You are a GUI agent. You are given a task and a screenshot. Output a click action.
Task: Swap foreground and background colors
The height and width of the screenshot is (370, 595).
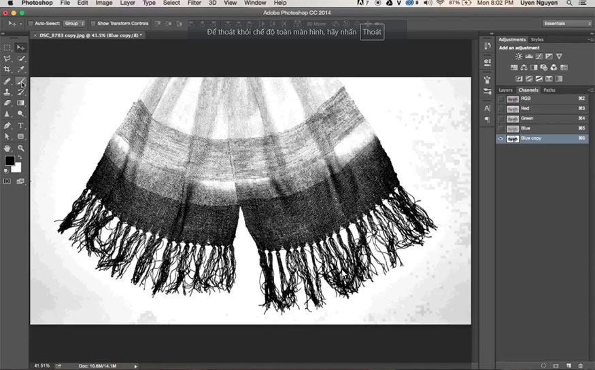[x=19, y=158]
